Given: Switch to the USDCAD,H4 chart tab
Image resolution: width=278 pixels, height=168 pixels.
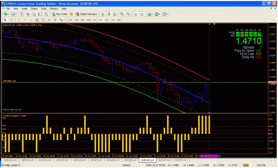Looking at the screenshot, I should tap(79, 160).
